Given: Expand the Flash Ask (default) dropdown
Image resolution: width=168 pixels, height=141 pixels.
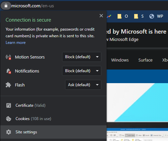Looking at the screenshot, I should click(83, 85).
